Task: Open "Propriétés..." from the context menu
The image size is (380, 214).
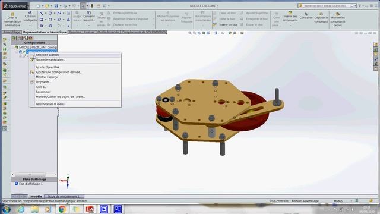Action: (x=75, y=82)
